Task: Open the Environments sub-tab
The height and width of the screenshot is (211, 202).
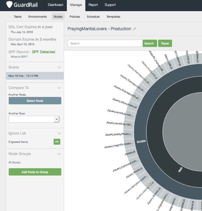Action: 38,17
